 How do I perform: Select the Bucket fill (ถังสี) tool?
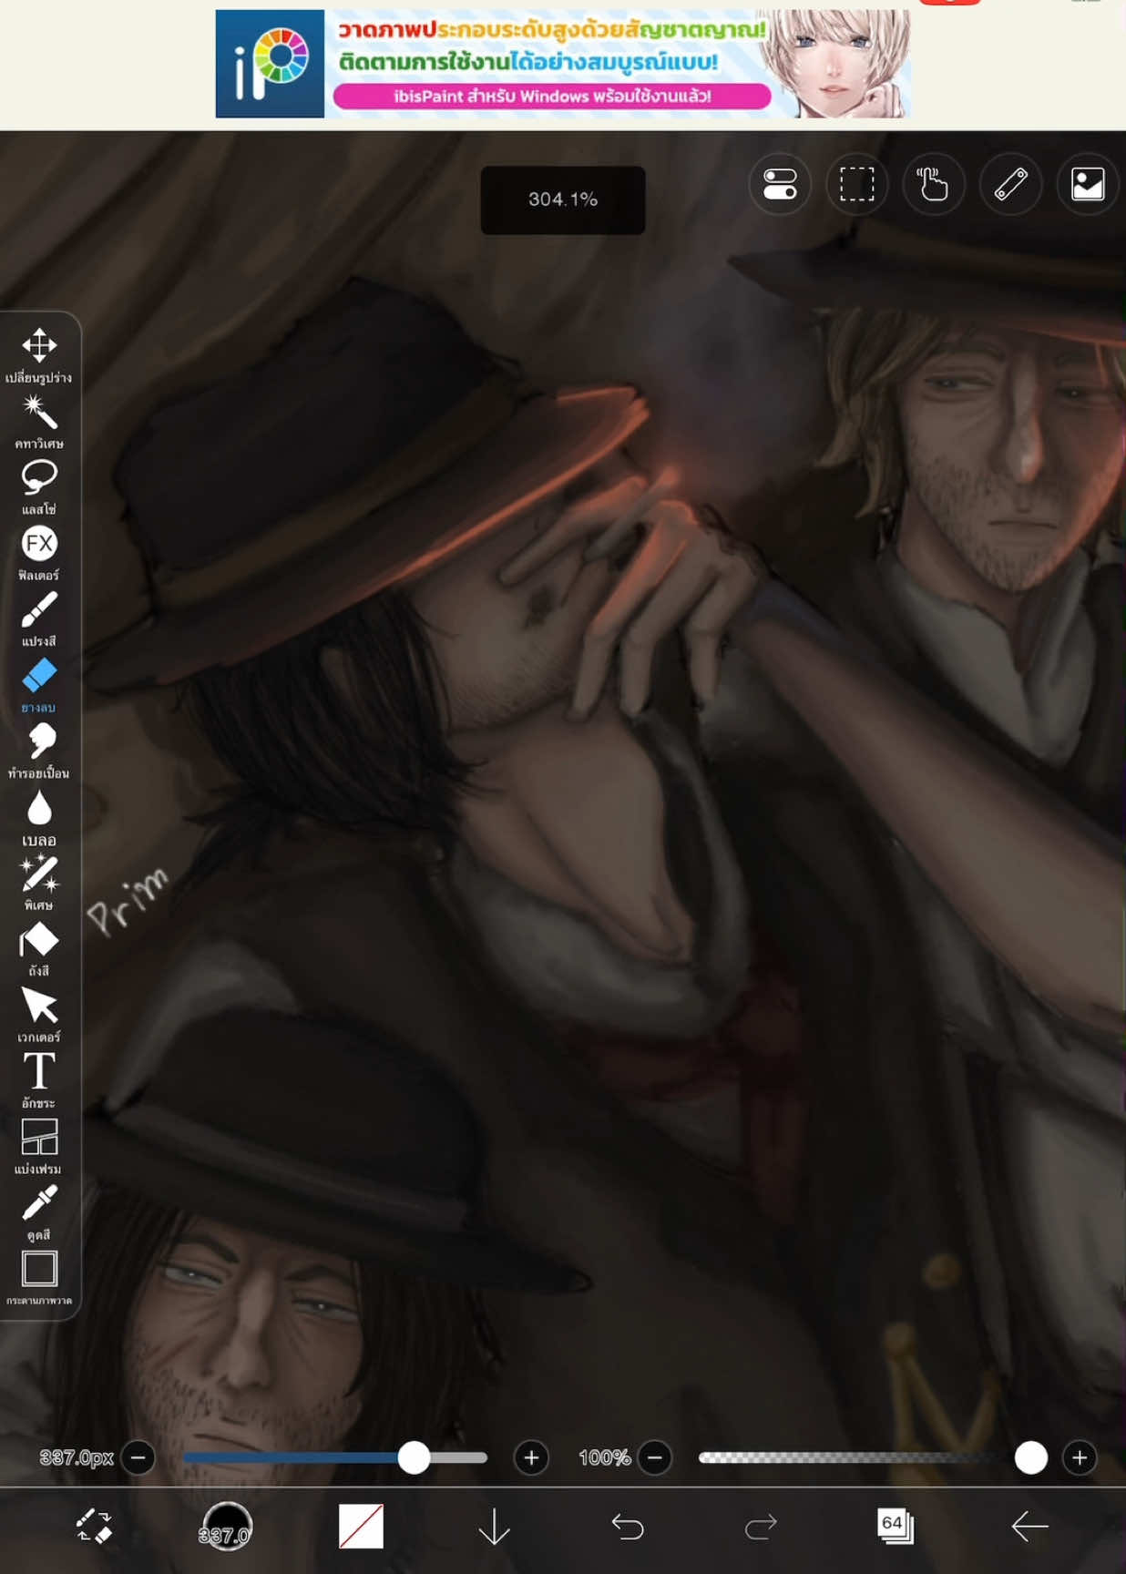click(x=39, y=948)
